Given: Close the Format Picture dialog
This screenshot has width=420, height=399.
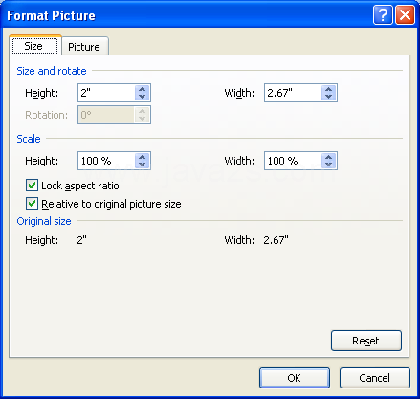Looking at the screenshot, I should (x=405, y=15).
